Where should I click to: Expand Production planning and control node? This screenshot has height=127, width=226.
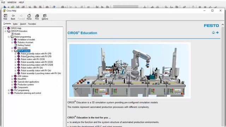8,93
